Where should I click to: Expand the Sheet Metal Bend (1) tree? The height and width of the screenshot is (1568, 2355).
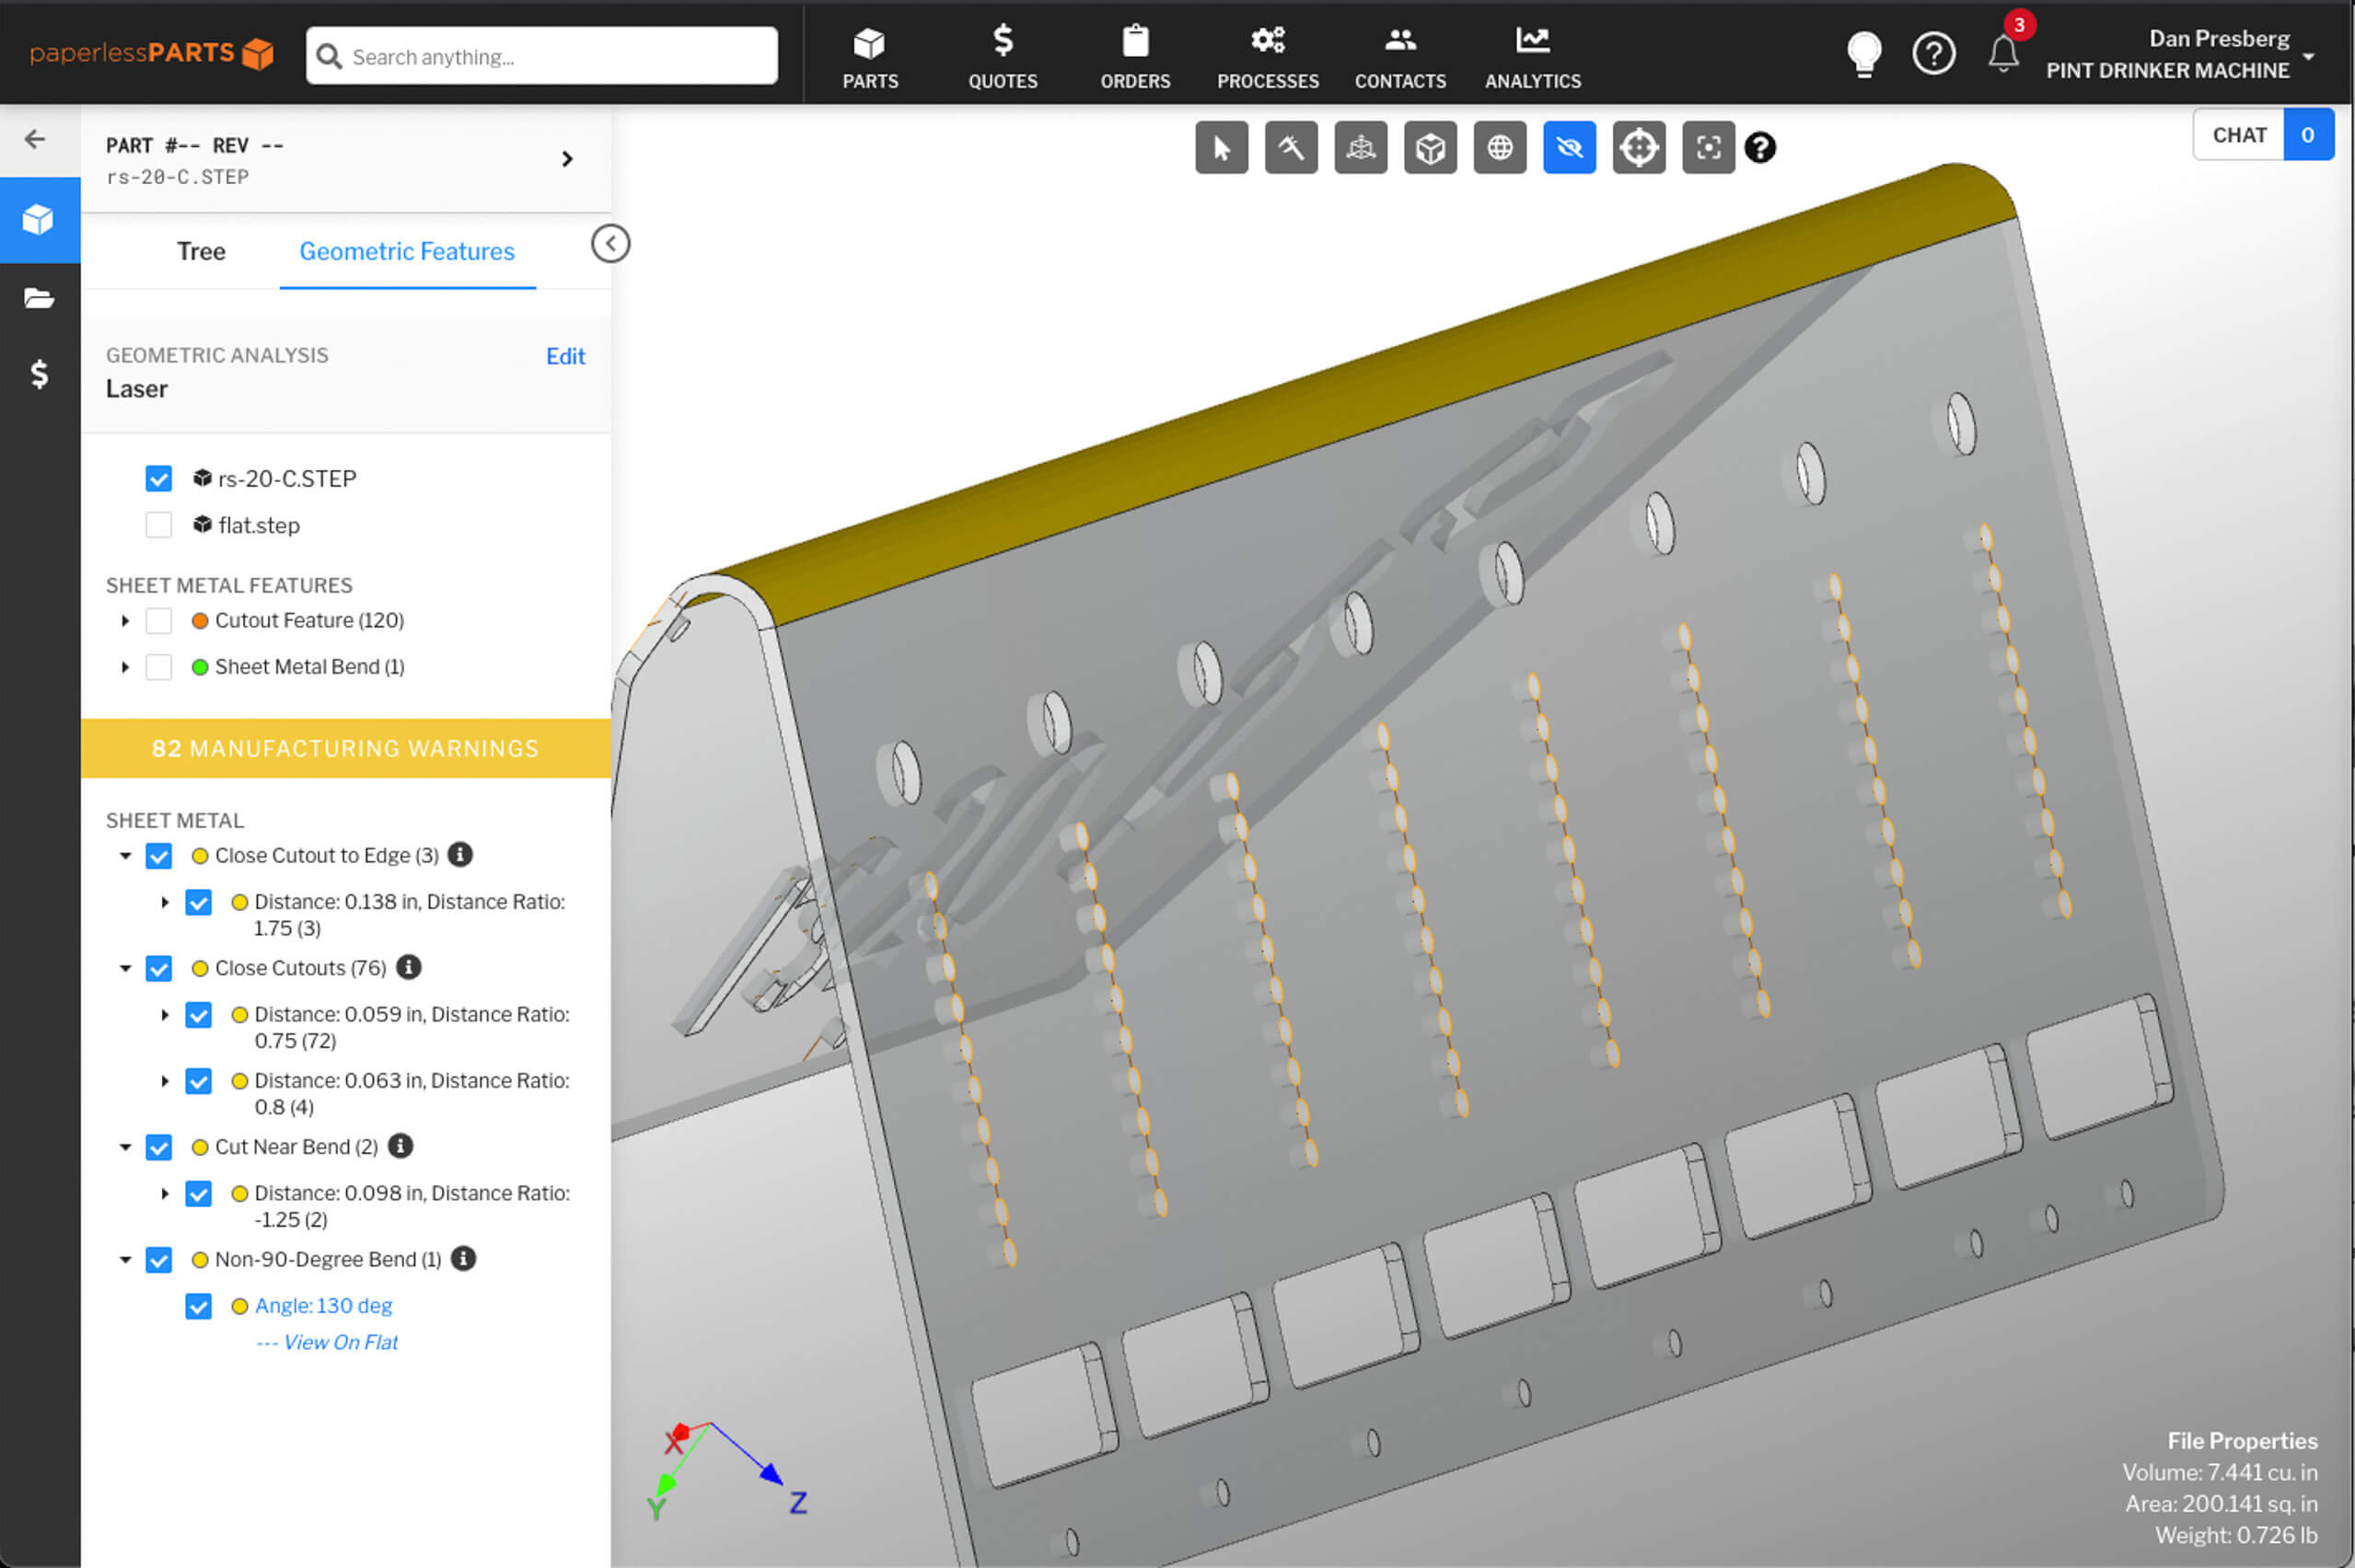click(125, 667)
